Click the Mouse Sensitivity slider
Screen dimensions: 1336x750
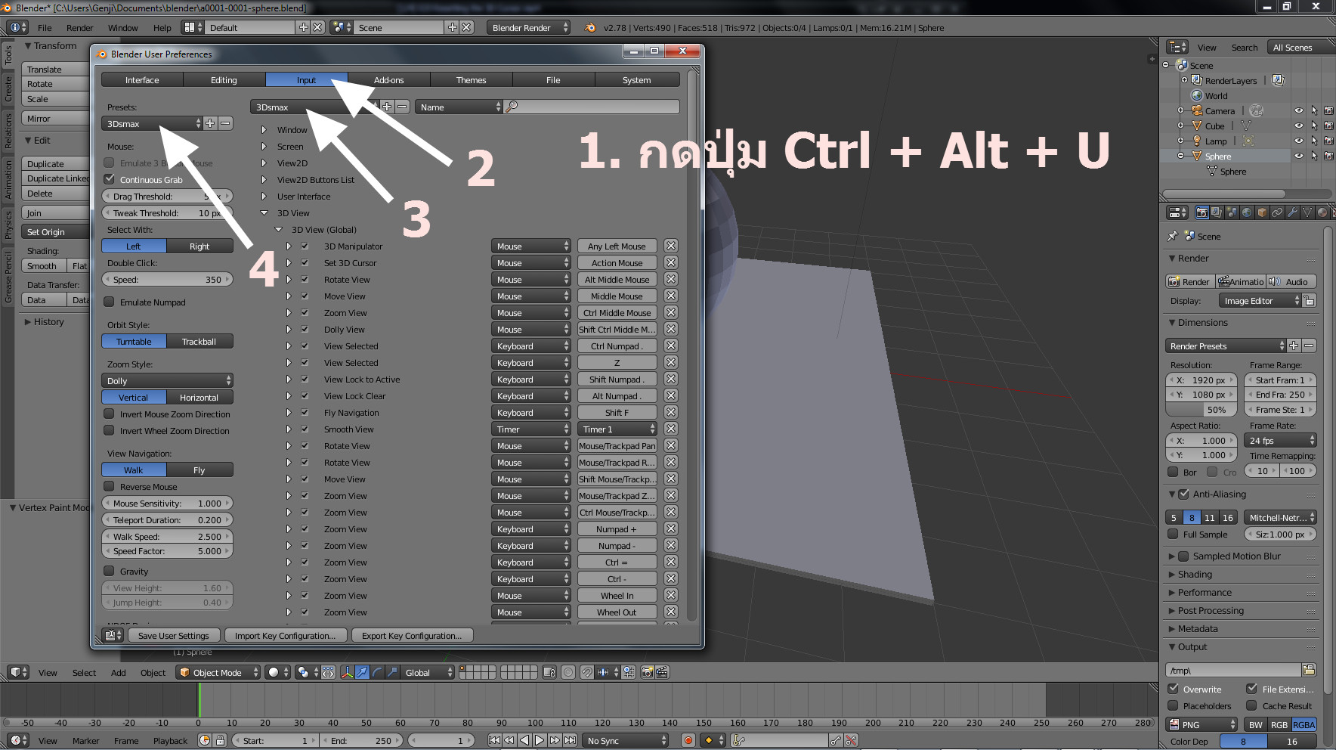[167, 503]
